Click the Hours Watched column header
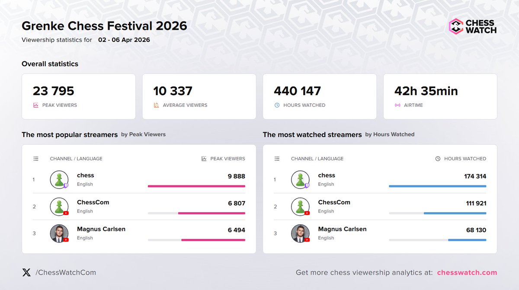The width and height of the screenshot is (519, 290). 465,159
